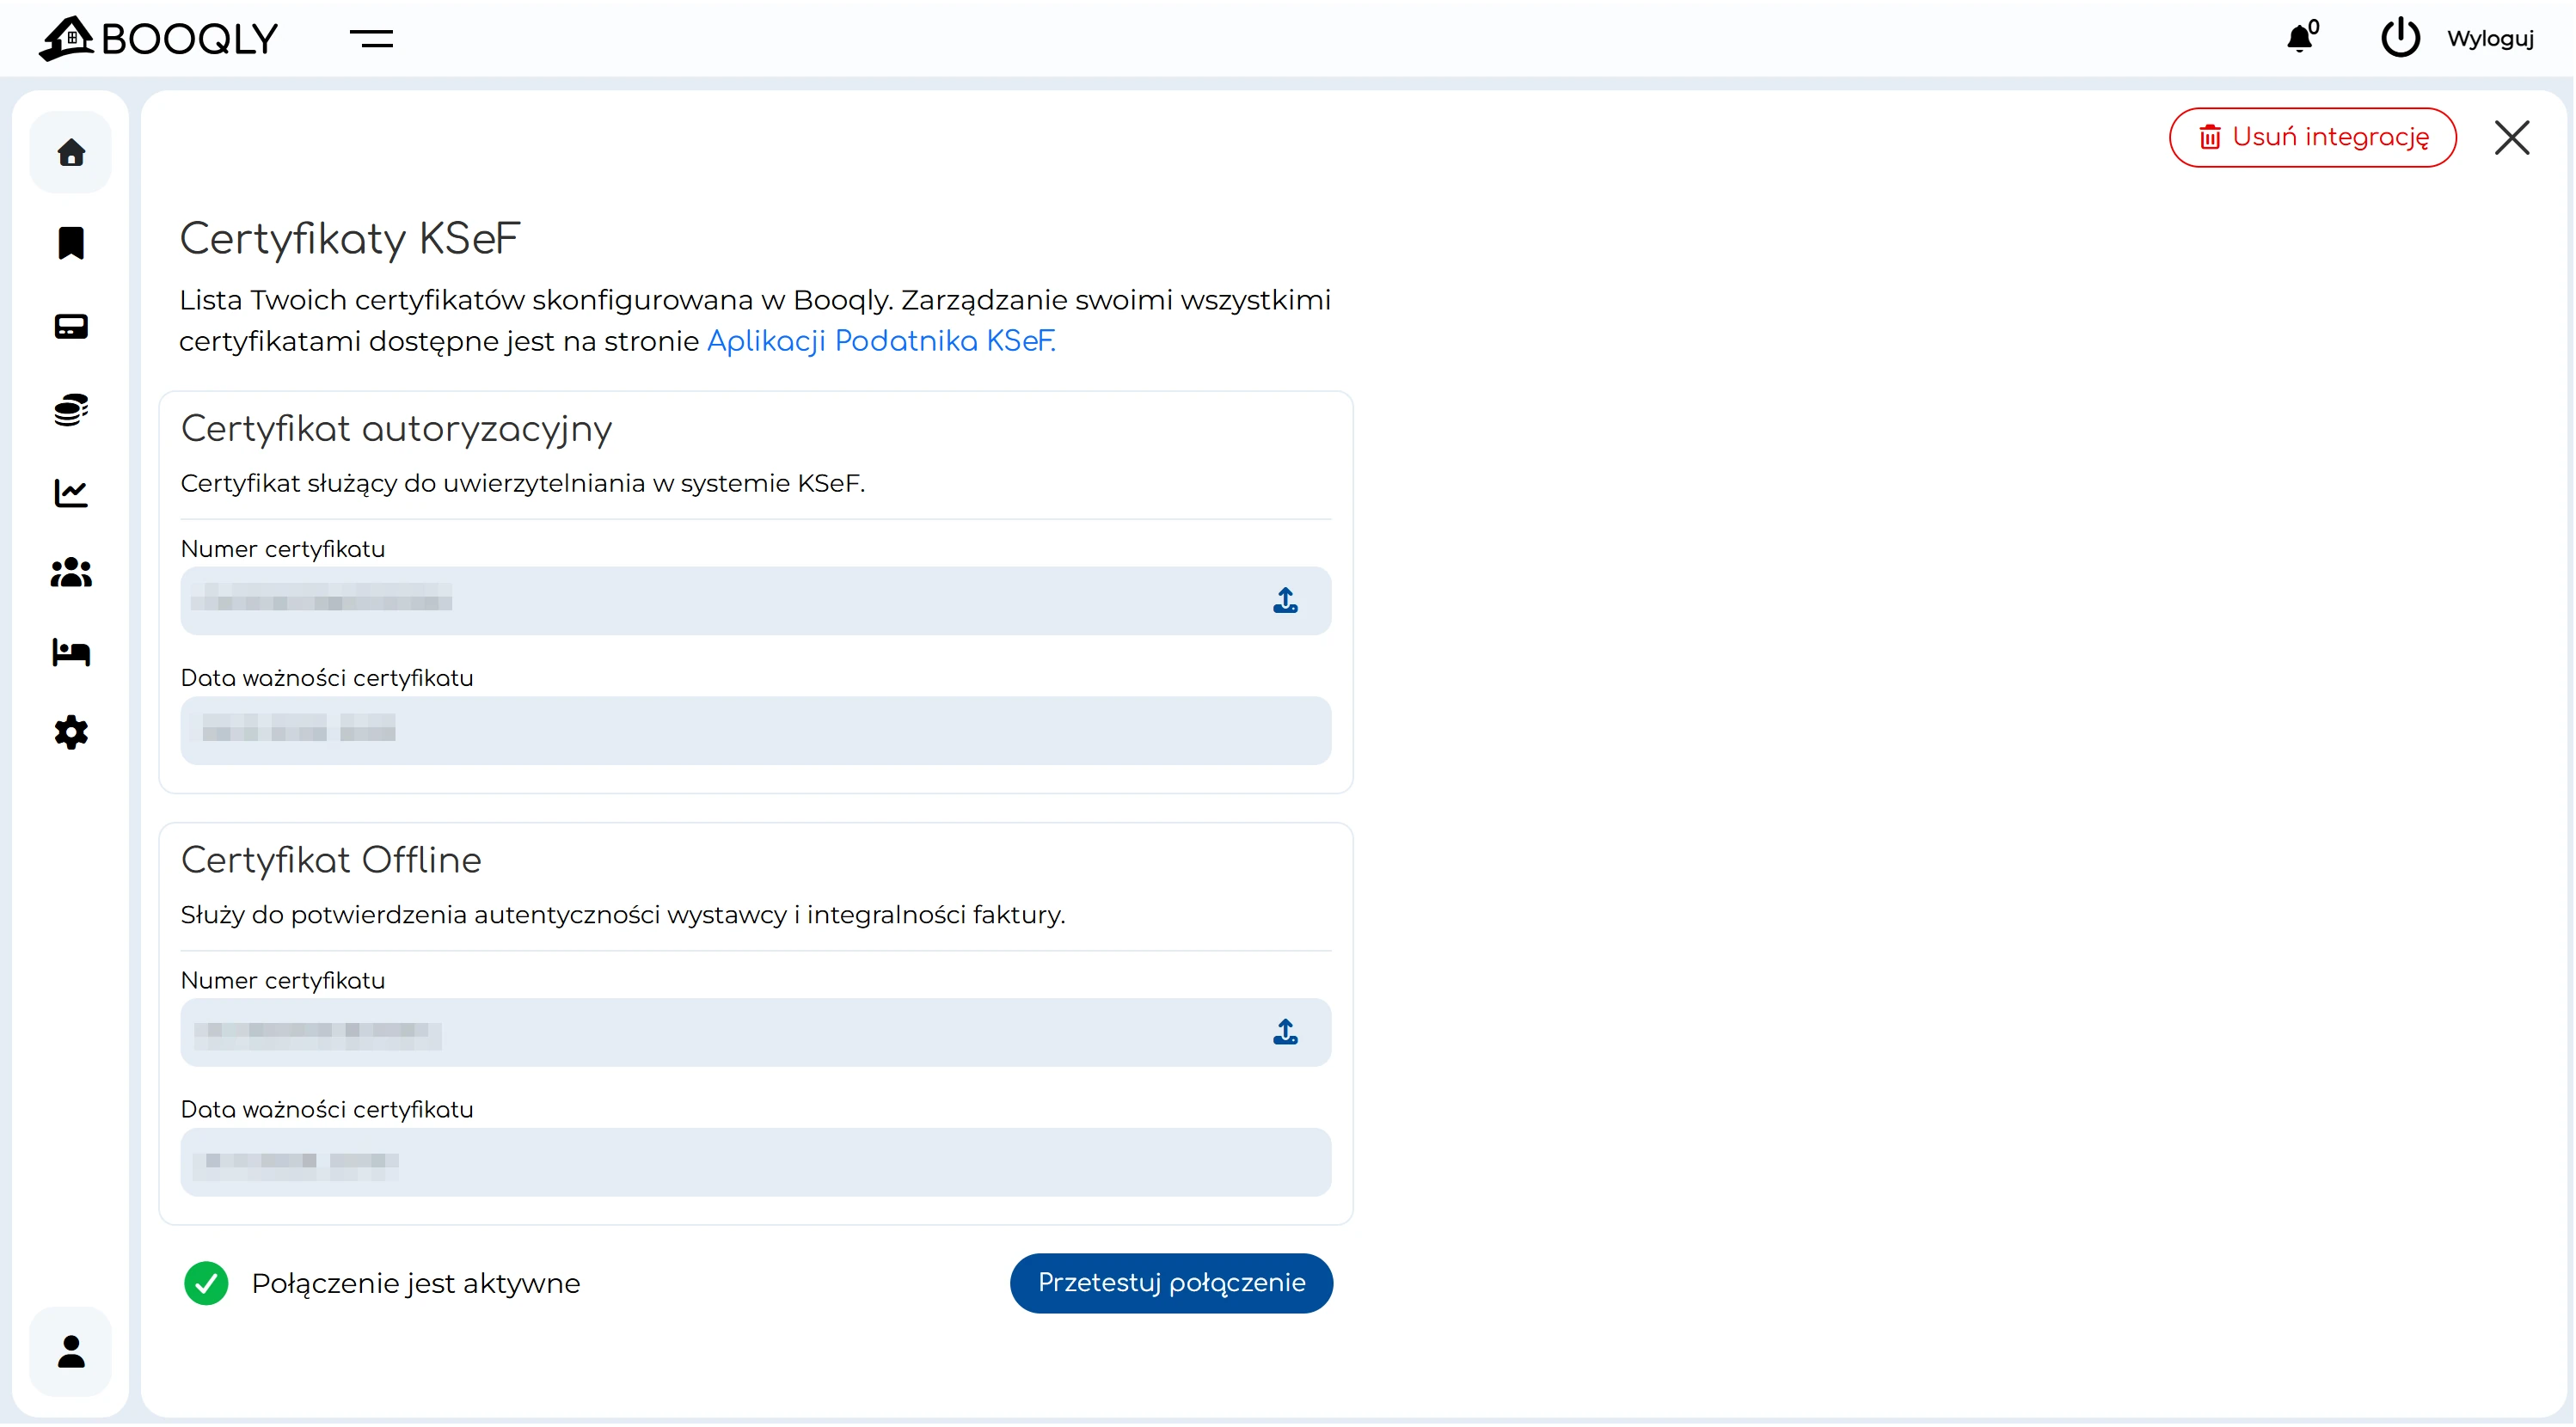Open the settings gear sidebar icon
This screenshot has height=1427, width=2576.
71,732
